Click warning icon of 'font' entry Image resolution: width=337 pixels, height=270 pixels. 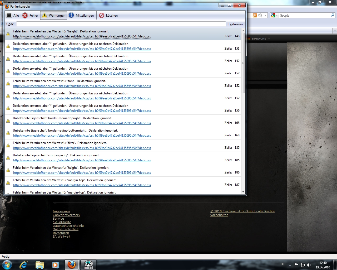8,83
